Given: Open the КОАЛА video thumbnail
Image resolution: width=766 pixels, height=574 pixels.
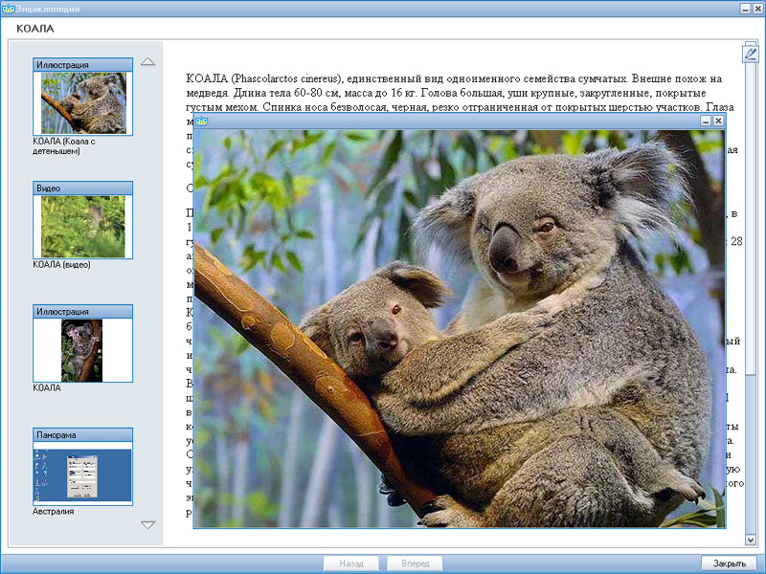Looking at the screenshot, I should pyautogui.click(x=83, y=227).
